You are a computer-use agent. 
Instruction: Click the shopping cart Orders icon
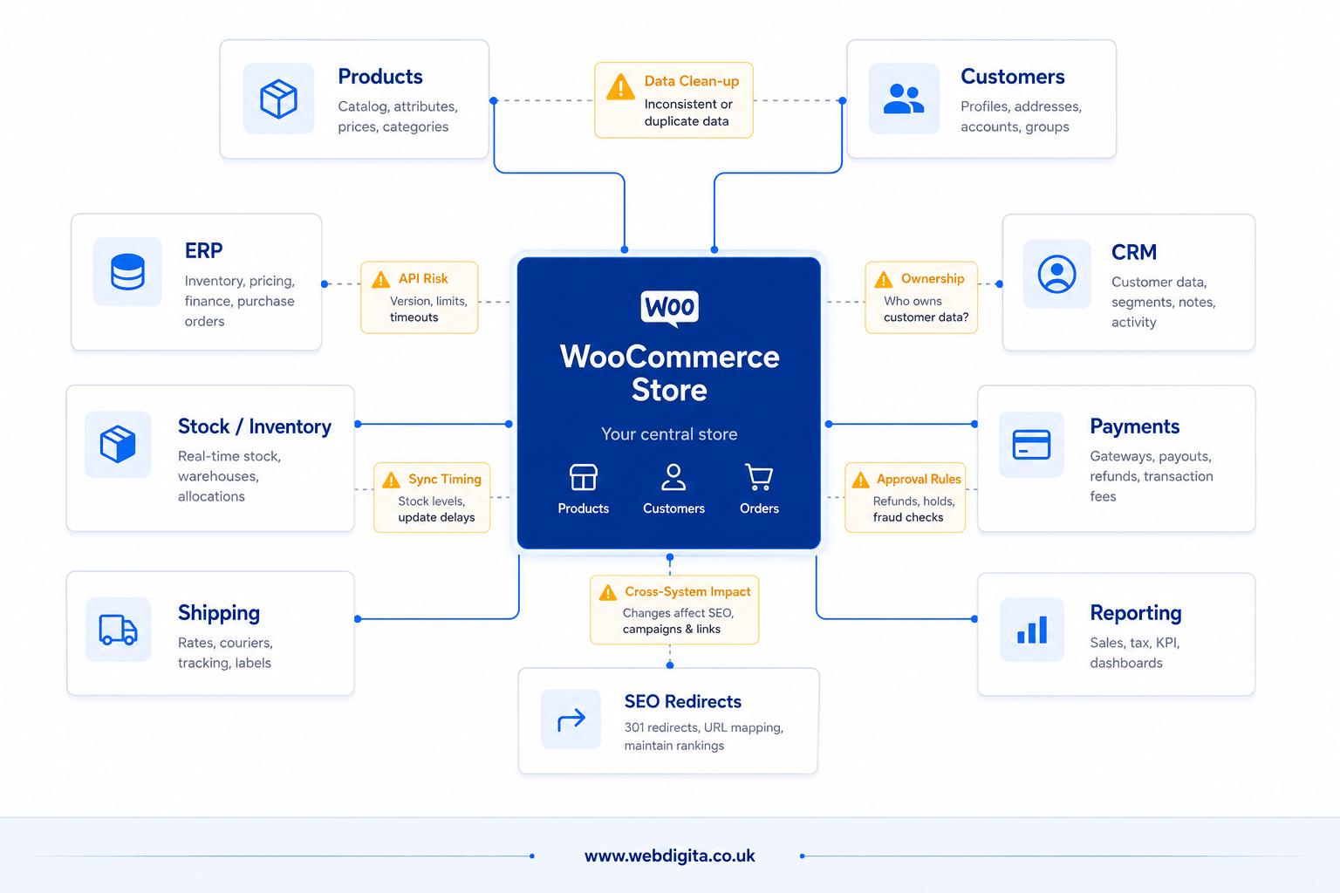click(759, 477)
